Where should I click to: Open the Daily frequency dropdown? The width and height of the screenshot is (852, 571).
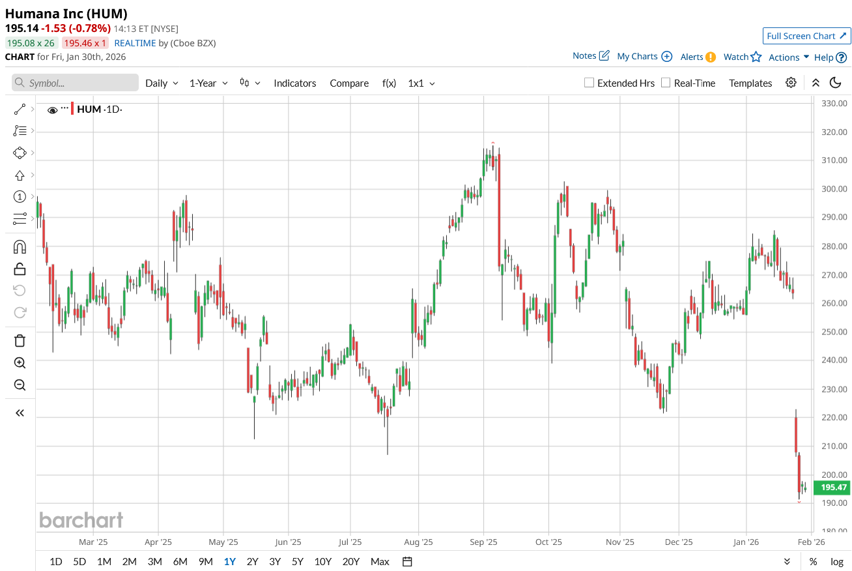(162, 83)
